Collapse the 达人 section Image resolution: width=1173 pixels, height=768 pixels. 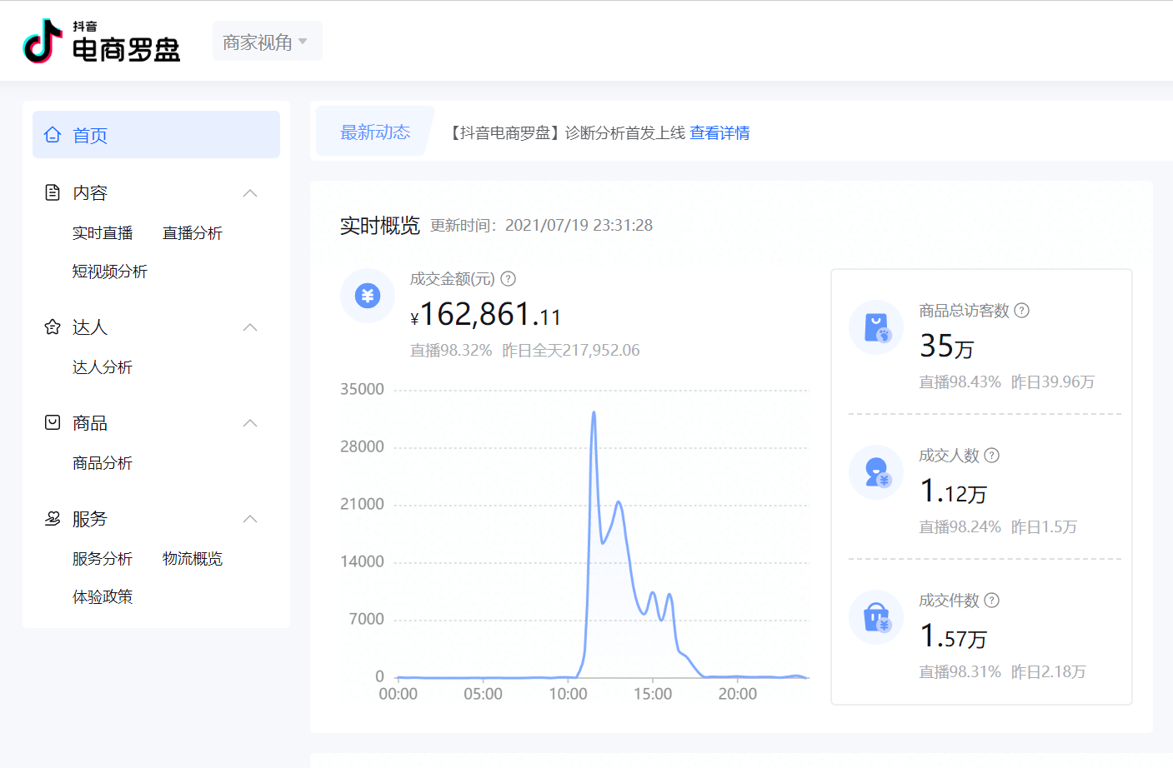pos(250,327)
